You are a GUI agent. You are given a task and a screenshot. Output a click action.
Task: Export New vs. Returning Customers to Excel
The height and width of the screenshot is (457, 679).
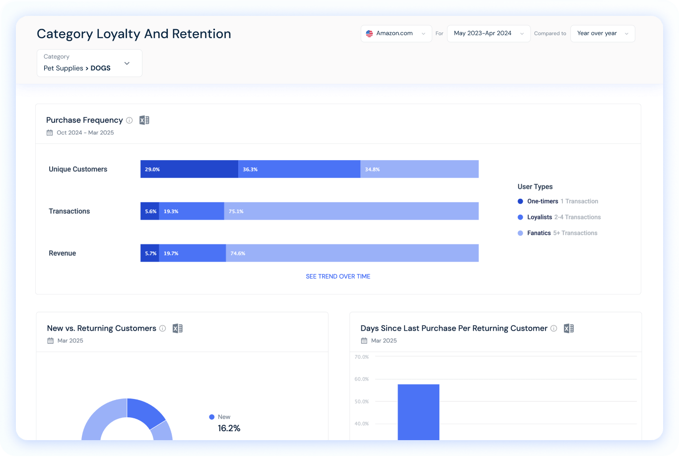(177, 328)
